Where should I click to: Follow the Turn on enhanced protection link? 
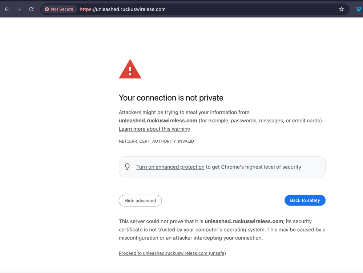(x=170, y=167)
